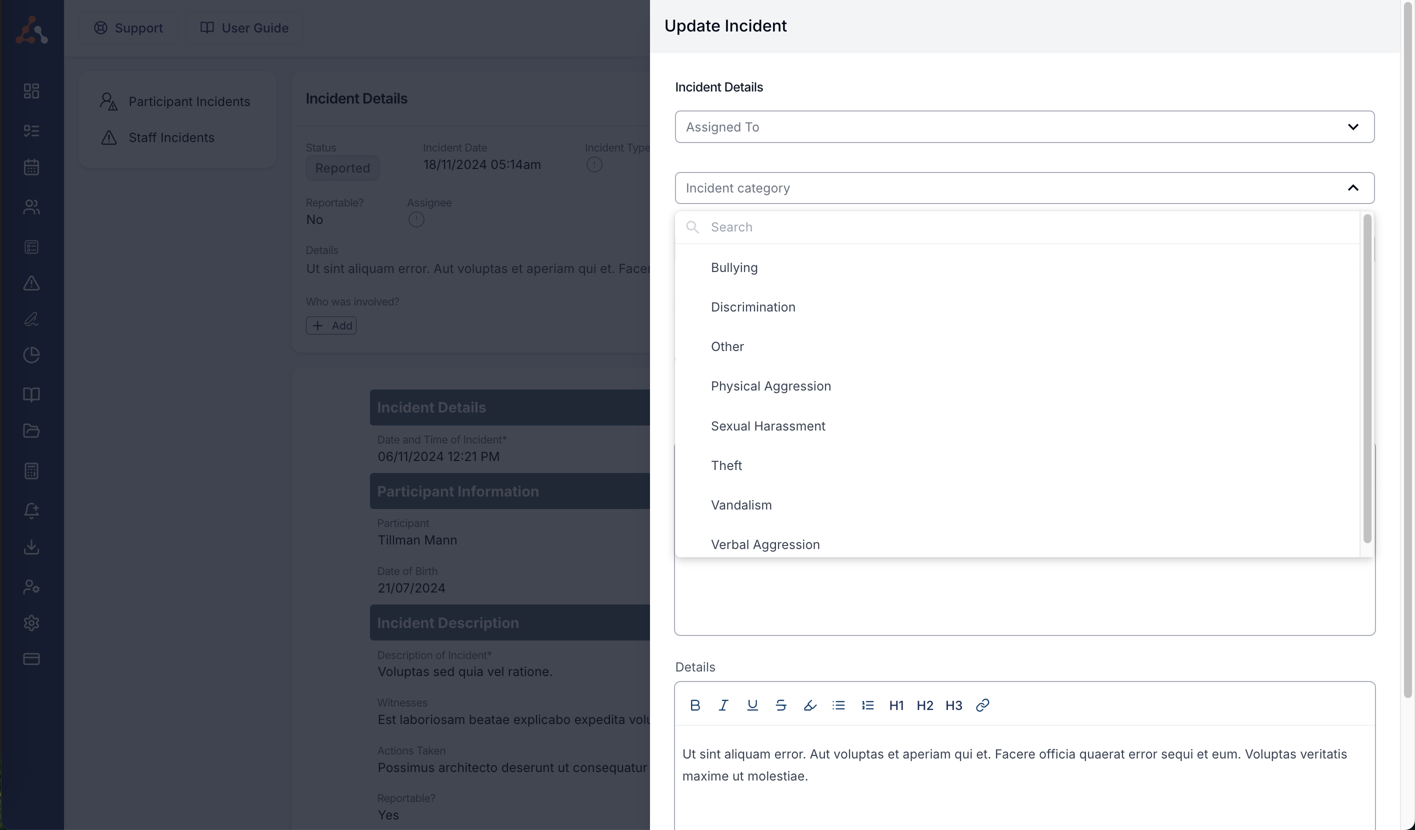
Task: Select Theft category option
Action: pyautogui.click(x=1017, y=465)
